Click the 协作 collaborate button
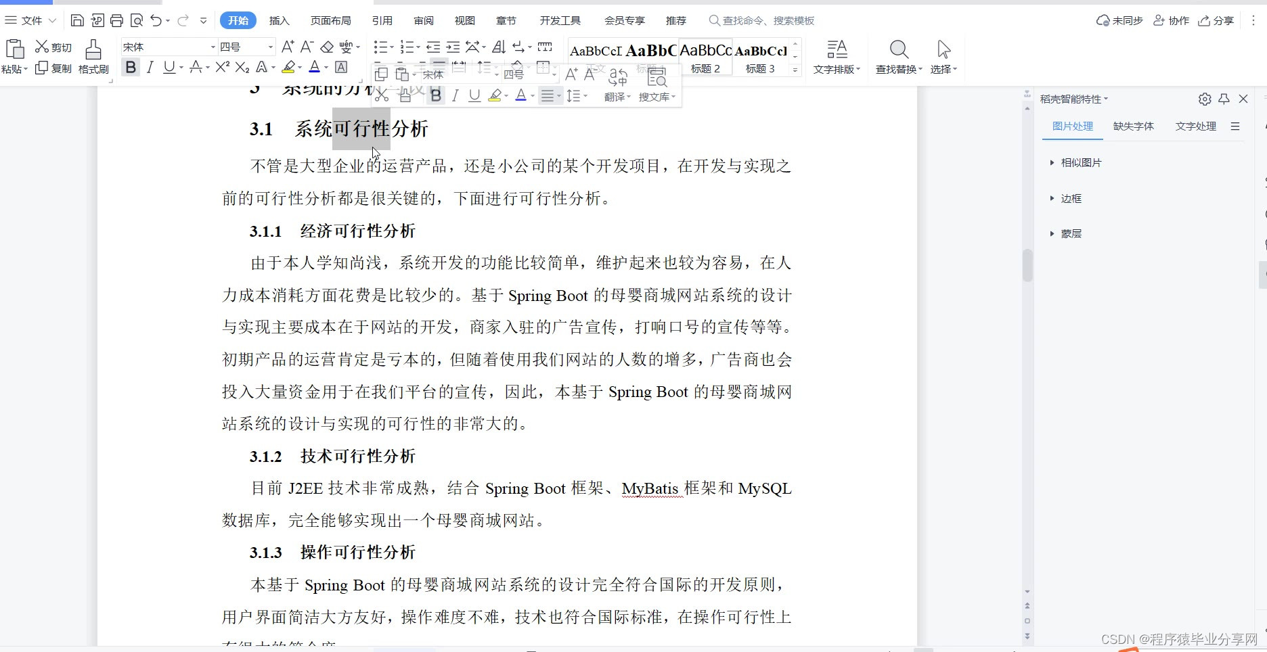1267x652 pixels. coord(1171,20)
